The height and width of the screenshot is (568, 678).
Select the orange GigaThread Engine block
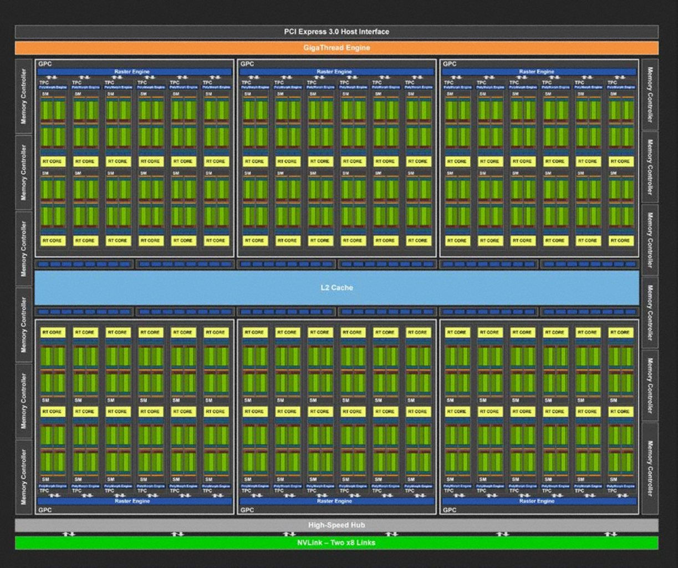click(x=337, y=48)
